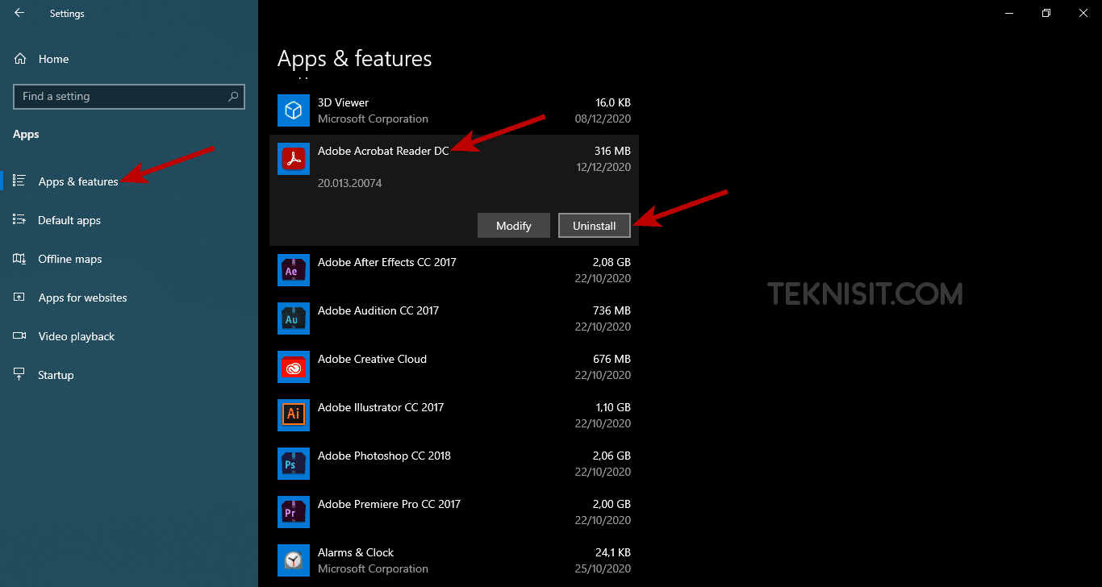Click the Premiere Pro Pr icon

coord(294,512)
